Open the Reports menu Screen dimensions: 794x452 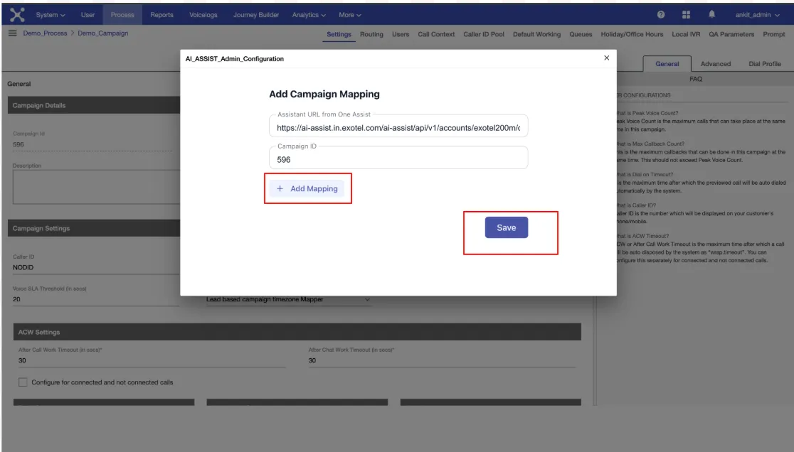pyautogui.click(x=162, y=15)
